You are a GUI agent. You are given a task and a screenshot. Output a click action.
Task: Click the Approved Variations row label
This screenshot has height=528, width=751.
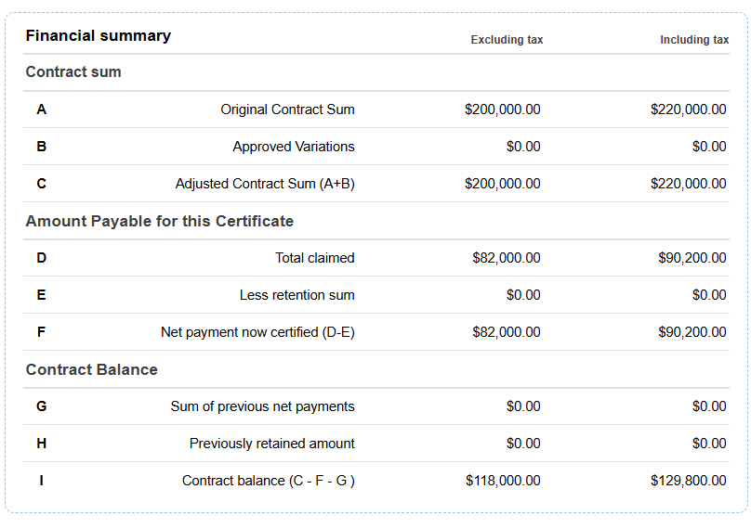294,147
